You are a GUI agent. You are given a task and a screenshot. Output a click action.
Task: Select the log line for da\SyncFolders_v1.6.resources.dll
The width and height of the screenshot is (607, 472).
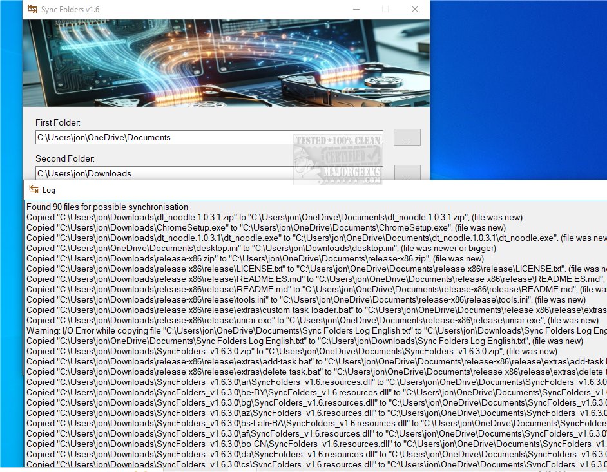click(316, 454)
